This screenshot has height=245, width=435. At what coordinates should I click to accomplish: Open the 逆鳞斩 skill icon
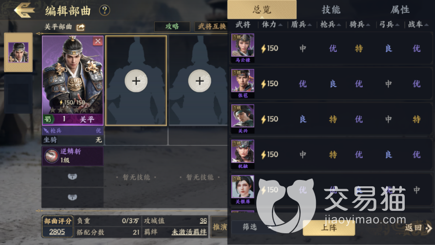(52, 156)
